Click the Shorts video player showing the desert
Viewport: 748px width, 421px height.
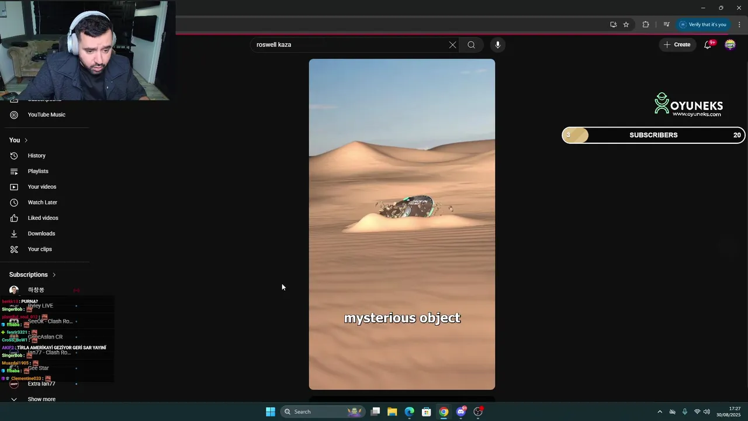402,224
